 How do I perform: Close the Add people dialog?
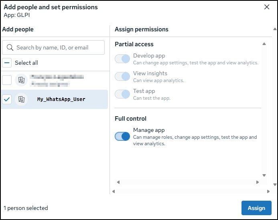point(267,7)
